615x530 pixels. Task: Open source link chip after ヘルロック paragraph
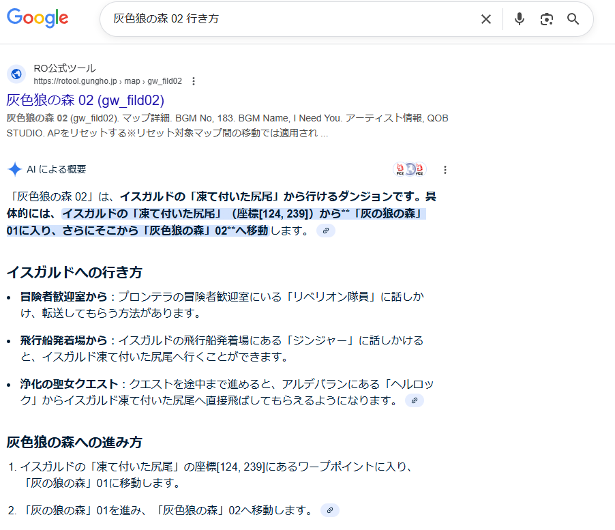coord(415,400)
